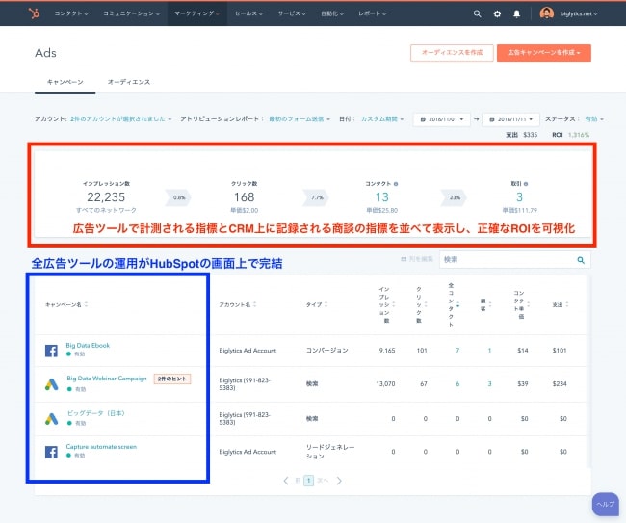Open end date picker 2016/11/11

coord(511,119)
